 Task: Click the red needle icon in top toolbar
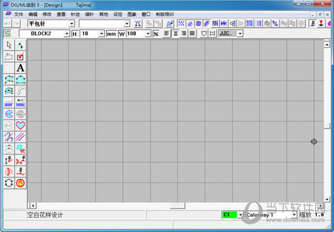click(x=321, y=24)
